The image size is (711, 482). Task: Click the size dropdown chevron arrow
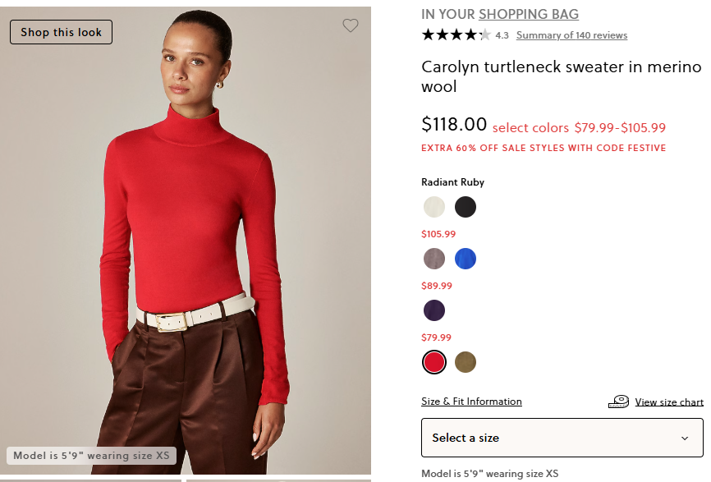pyautogui.click(x=685, y=438)
